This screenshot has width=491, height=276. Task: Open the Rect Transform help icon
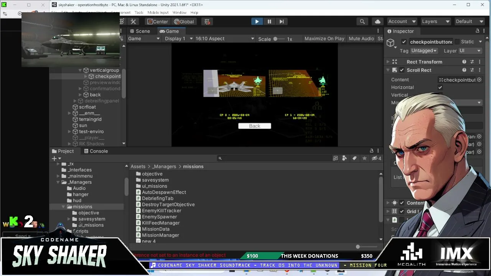[465, 62]
